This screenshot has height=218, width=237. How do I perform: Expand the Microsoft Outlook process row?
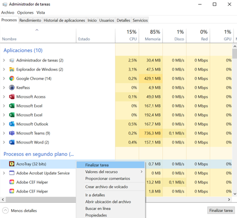pyautogui.click(x=4, y=124)
